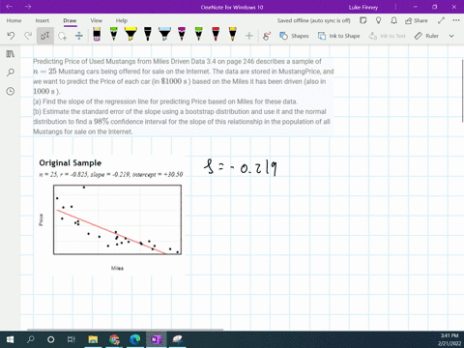The width and height of the screenshot is (464, 348).
Task: Enable Ink to Shape conversion
Action: [338, 36]
